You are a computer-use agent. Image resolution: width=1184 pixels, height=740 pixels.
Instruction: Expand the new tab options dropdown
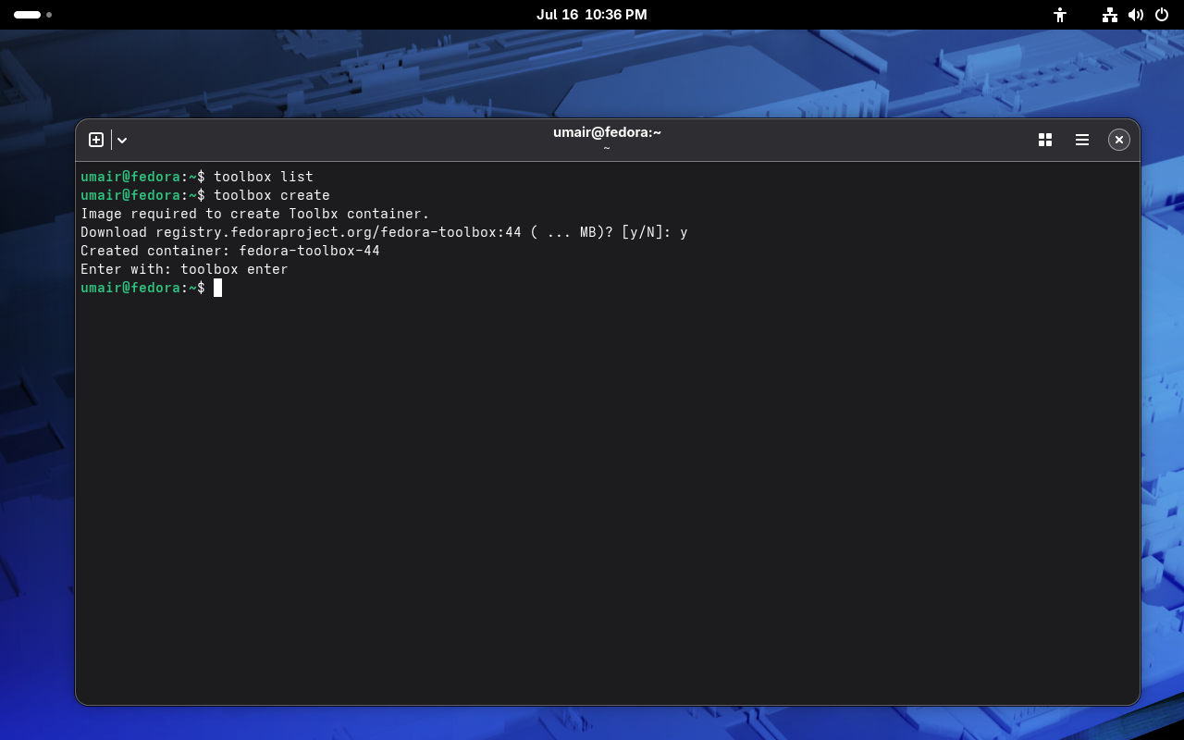pos(122,140)
